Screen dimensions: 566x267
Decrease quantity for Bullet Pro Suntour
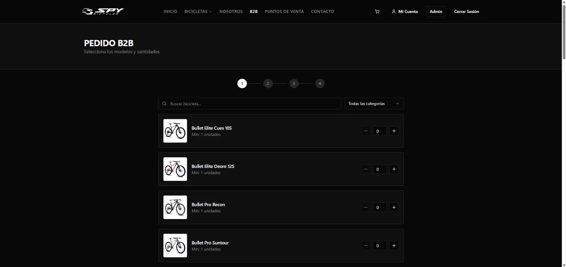click(366, 245)
